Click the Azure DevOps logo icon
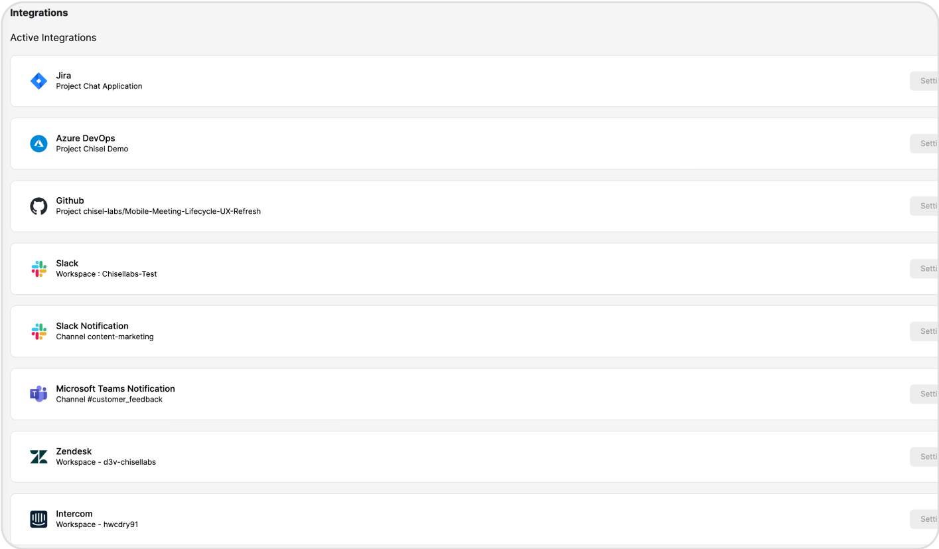The width and height of the screenshot is (939, 549). pyautogui.click(x=39, y=143)
